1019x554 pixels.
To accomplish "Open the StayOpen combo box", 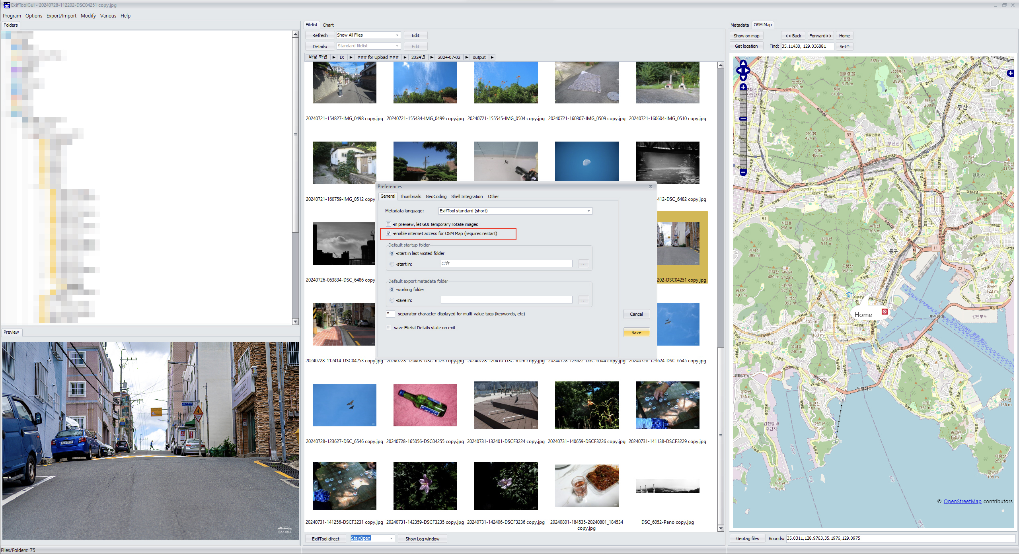I will [x=391, y=538].
